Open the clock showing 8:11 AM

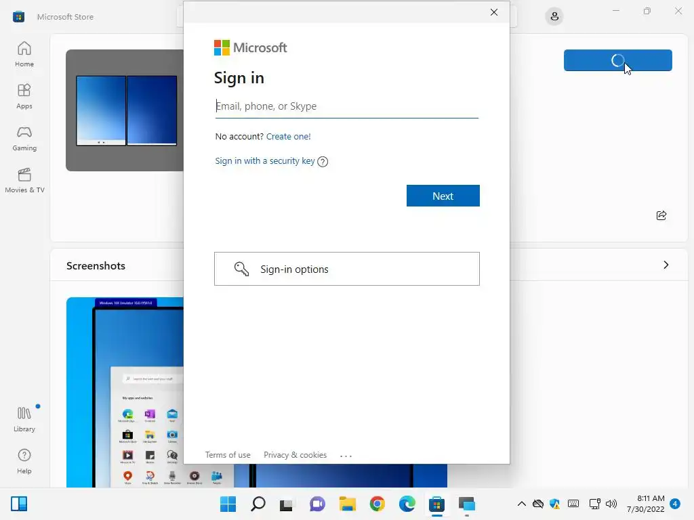coord(646,504)
